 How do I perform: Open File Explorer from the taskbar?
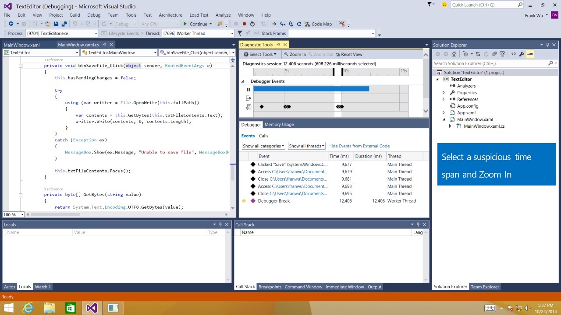[50, 308]
